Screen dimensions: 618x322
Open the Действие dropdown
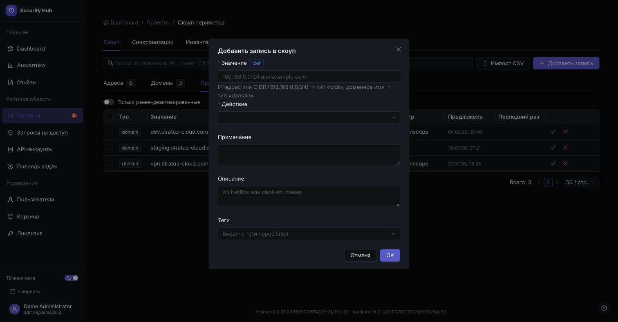(309, 117)
